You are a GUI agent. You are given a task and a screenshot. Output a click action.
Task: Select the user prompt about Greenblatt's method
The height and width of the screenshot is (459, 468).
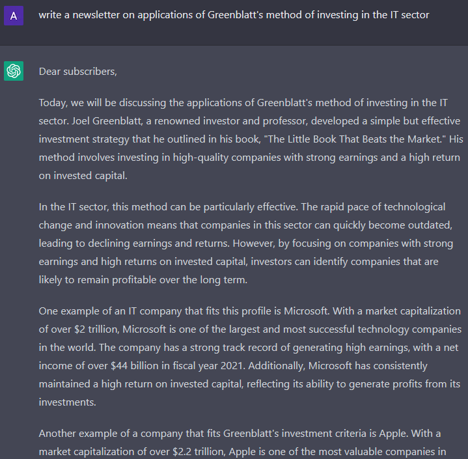pyautogui.click(x=234, y=14)
